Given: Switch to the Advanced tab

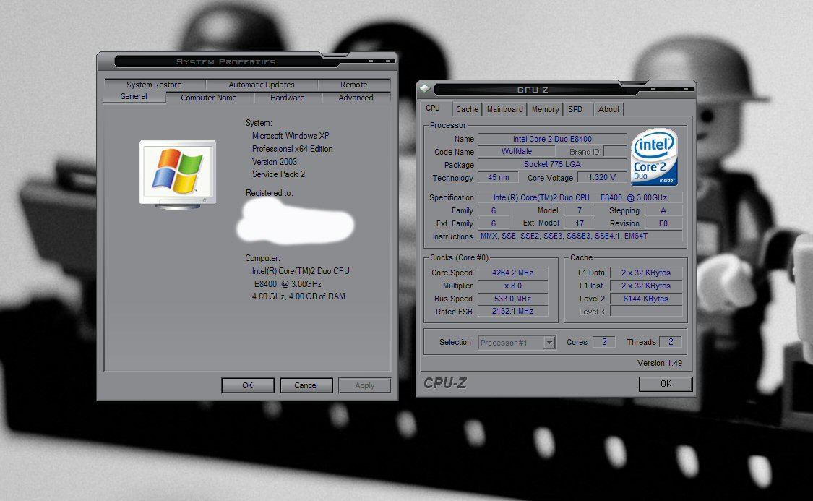Looking at the screenshot, I should pyautogui.click(x=356, y=98).
